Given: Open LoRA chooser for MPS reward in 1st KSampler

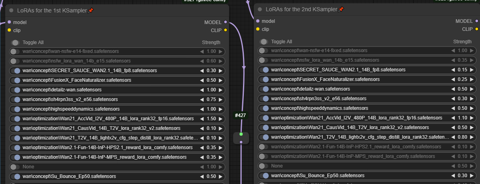Looking at the screenshot, I should point(104,158).
